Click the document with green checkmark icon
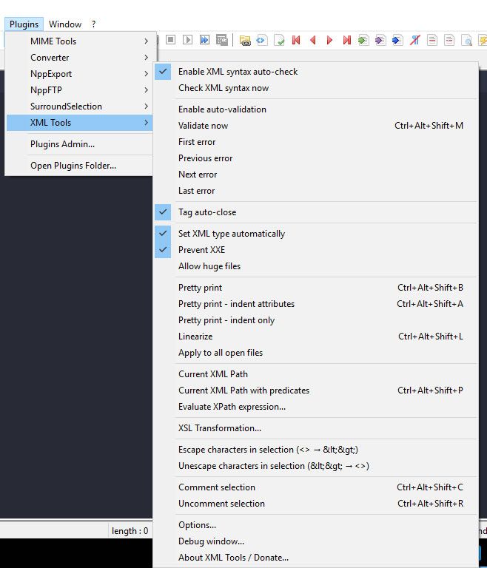Viewport: 487px width, 568px height. 279,40
